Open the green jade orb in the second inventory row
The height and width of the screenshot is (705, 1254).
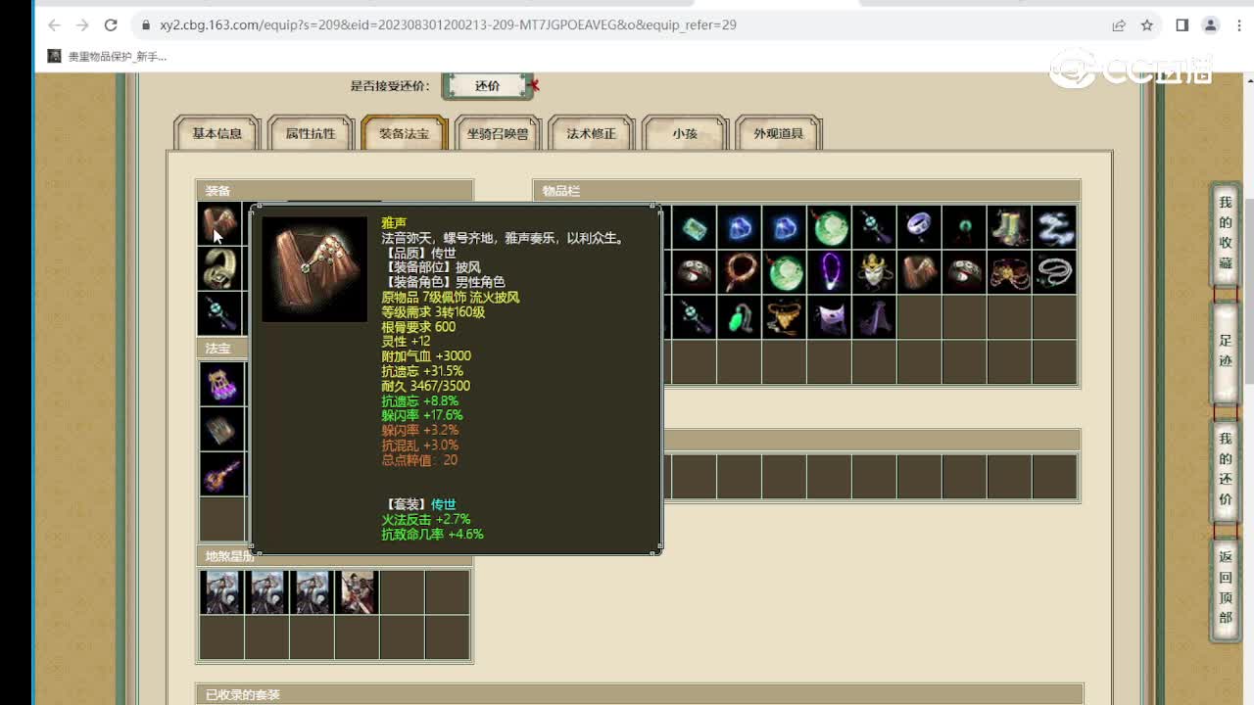[x=785, y=272]
